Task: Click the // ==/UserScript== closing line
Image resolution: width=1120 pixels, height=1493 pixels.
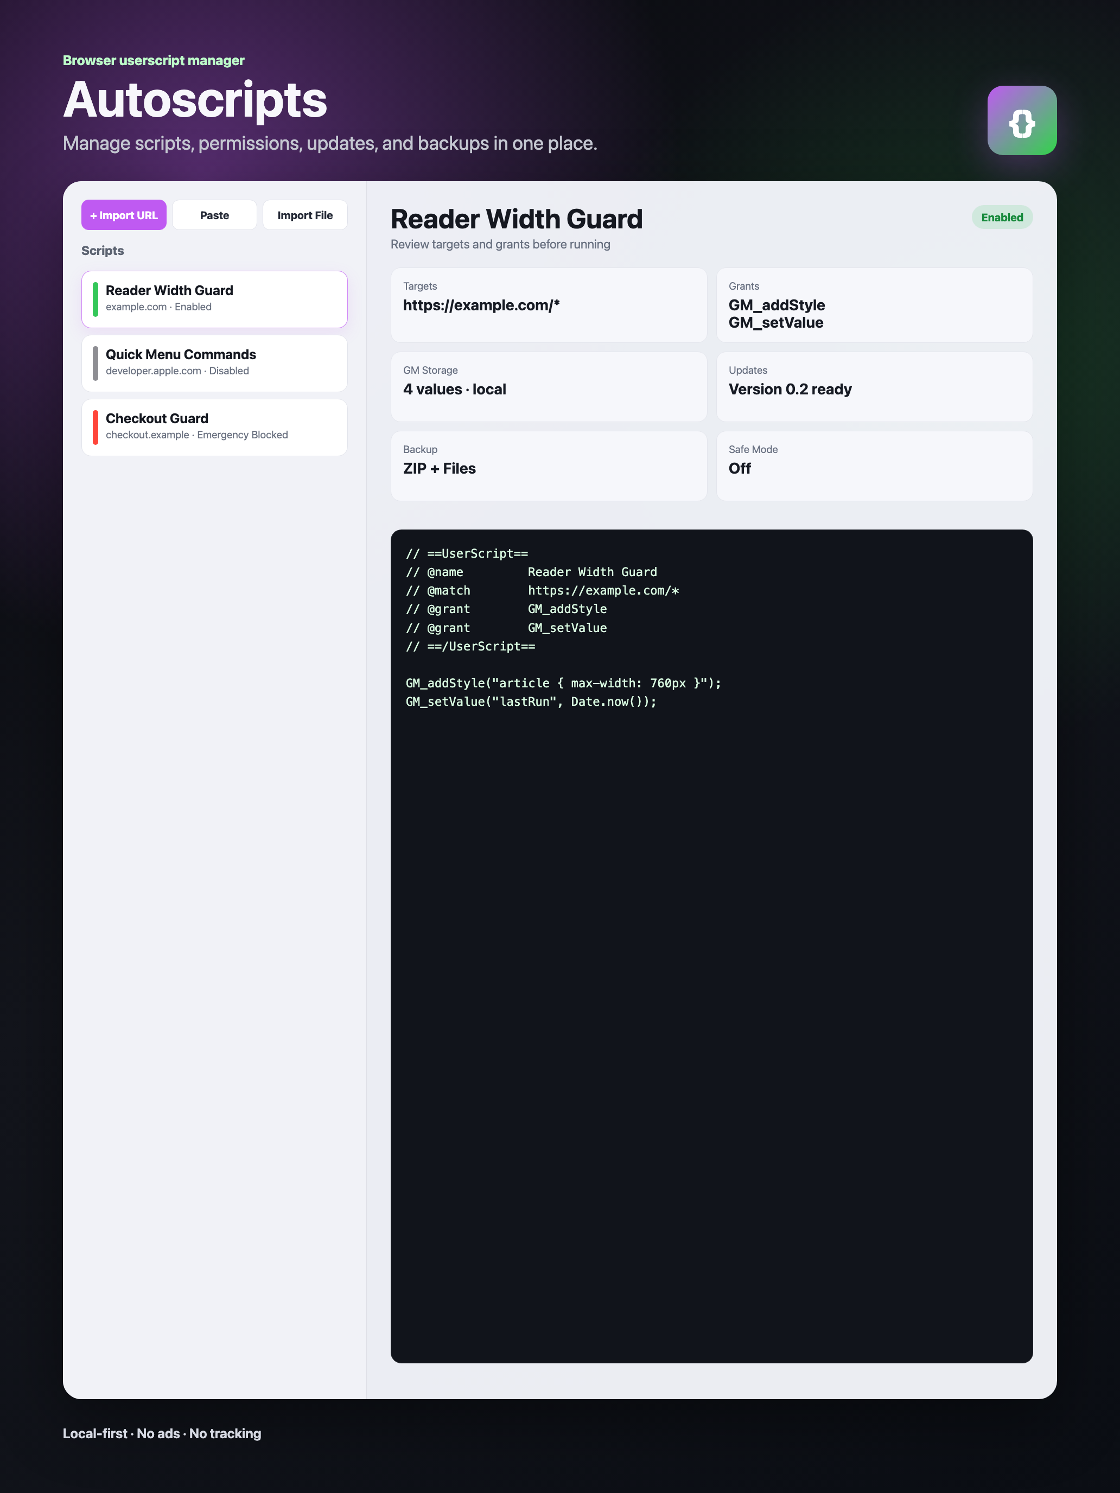Action: click(x=470, y=646)
